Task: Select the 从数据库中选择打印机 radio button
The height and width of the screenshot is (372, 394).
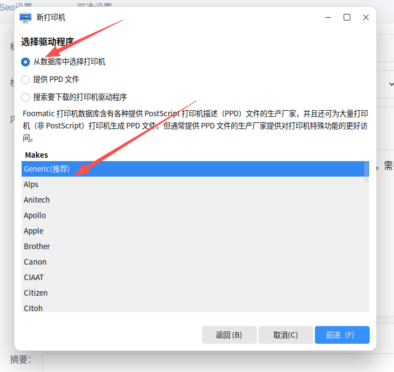Action: (x=25, y=62)
